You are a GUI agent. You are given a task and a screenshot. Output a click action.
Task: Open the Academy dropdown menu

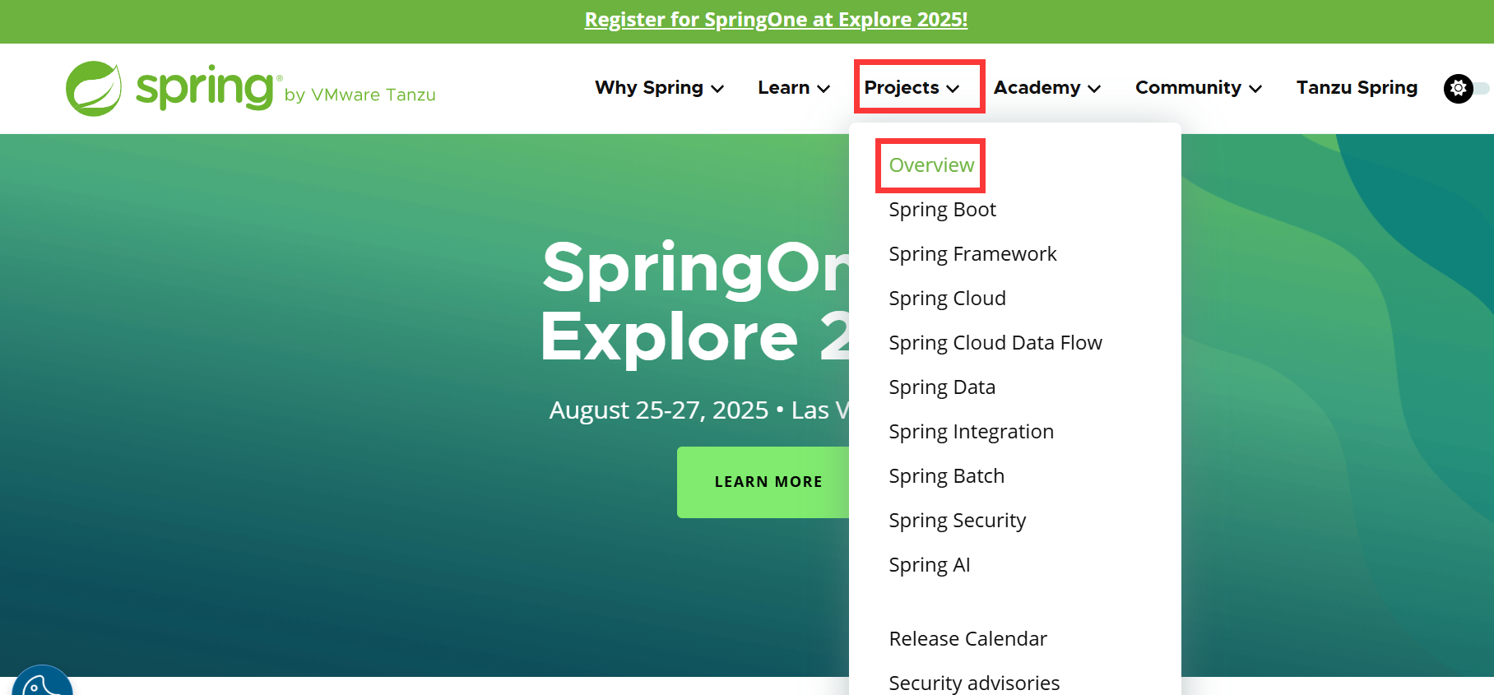(1046, 88)
